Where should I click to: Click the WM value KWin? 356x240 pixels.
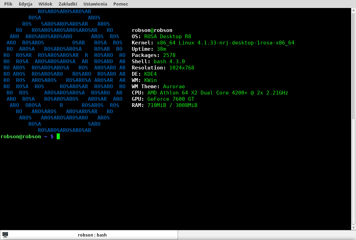point(150,80)
